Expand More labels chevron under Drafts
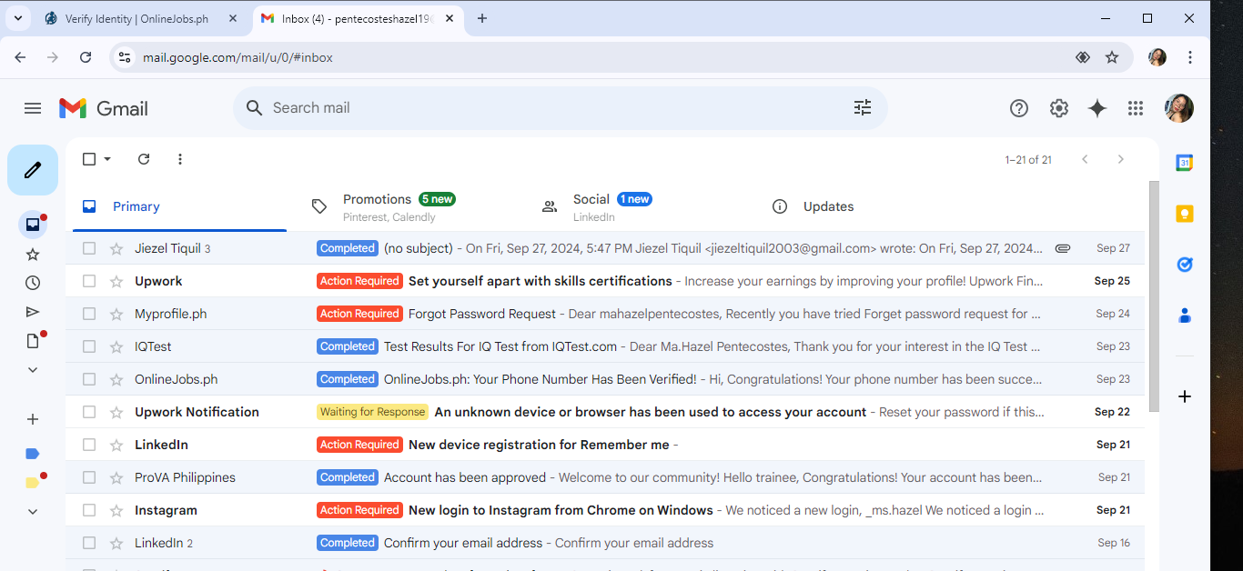This screenshot has width=1243, height=571. coord(33,370)
